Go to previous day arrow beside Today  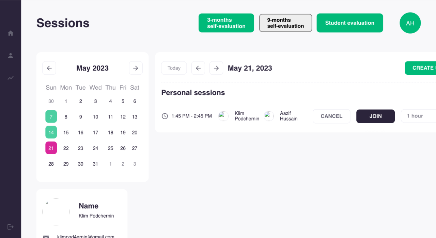pos(198,68)
